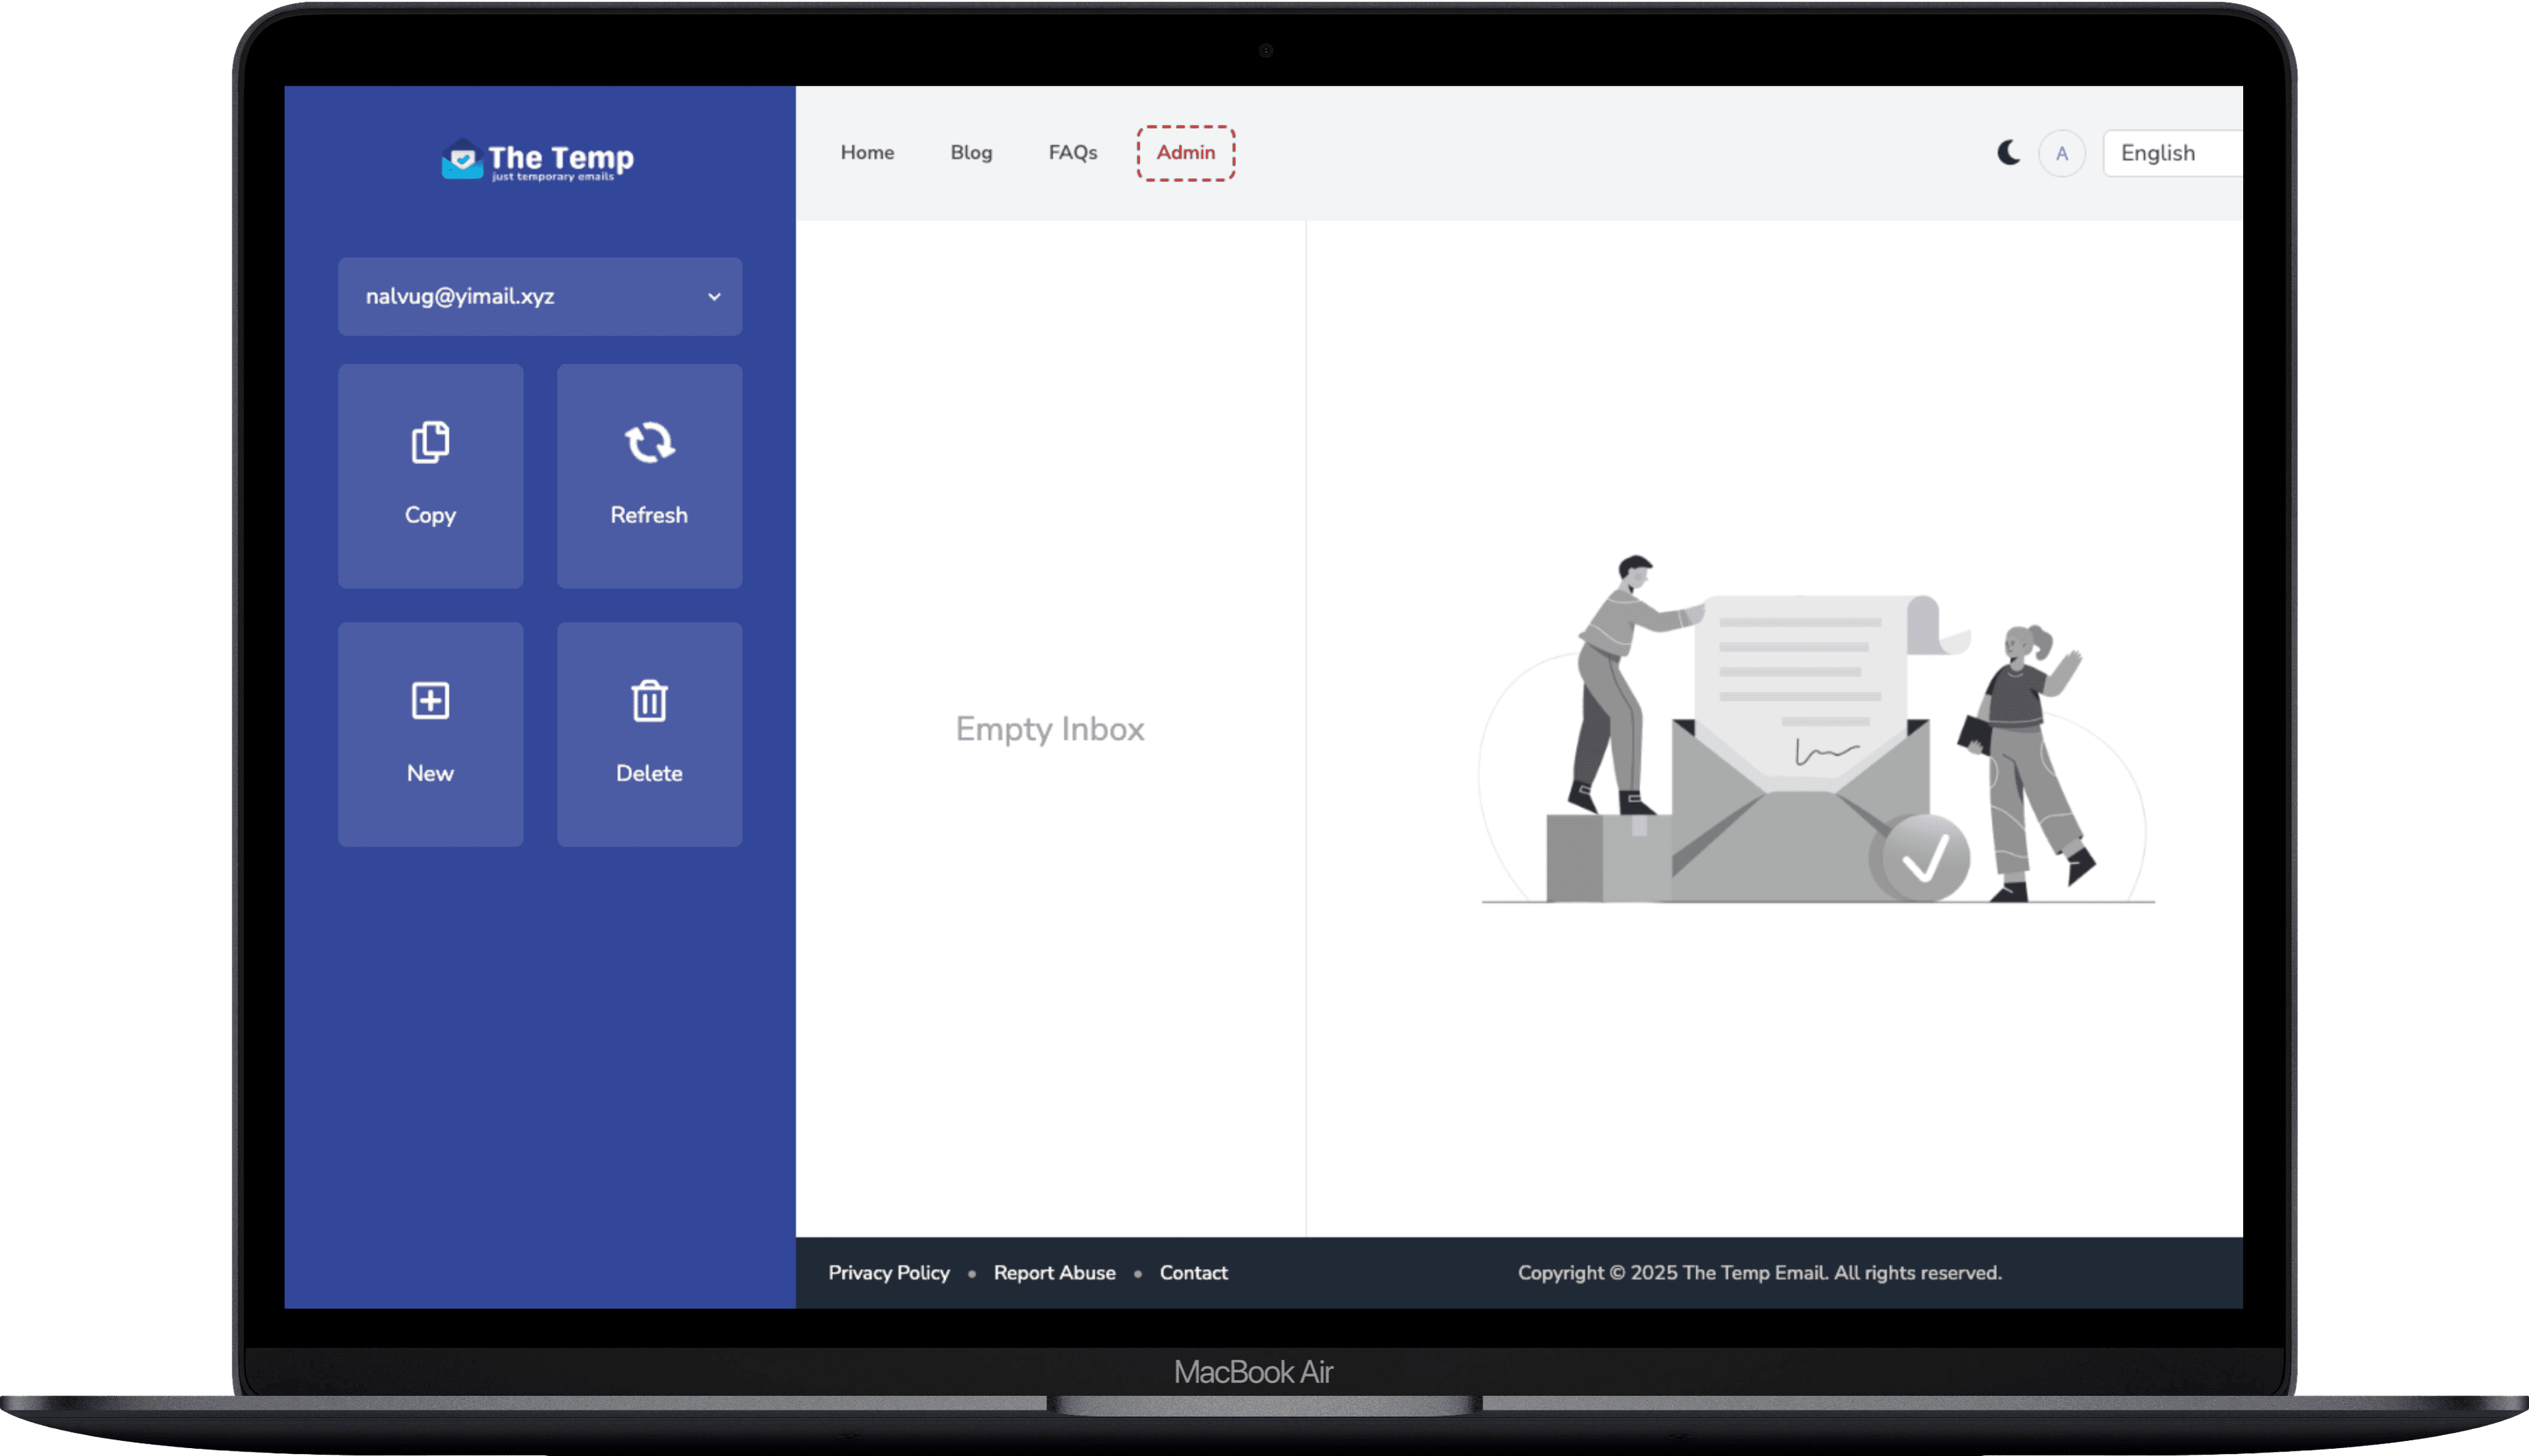Toggle dark mode with the moon button
2529x1456 pixels.
click(2009, 152)
